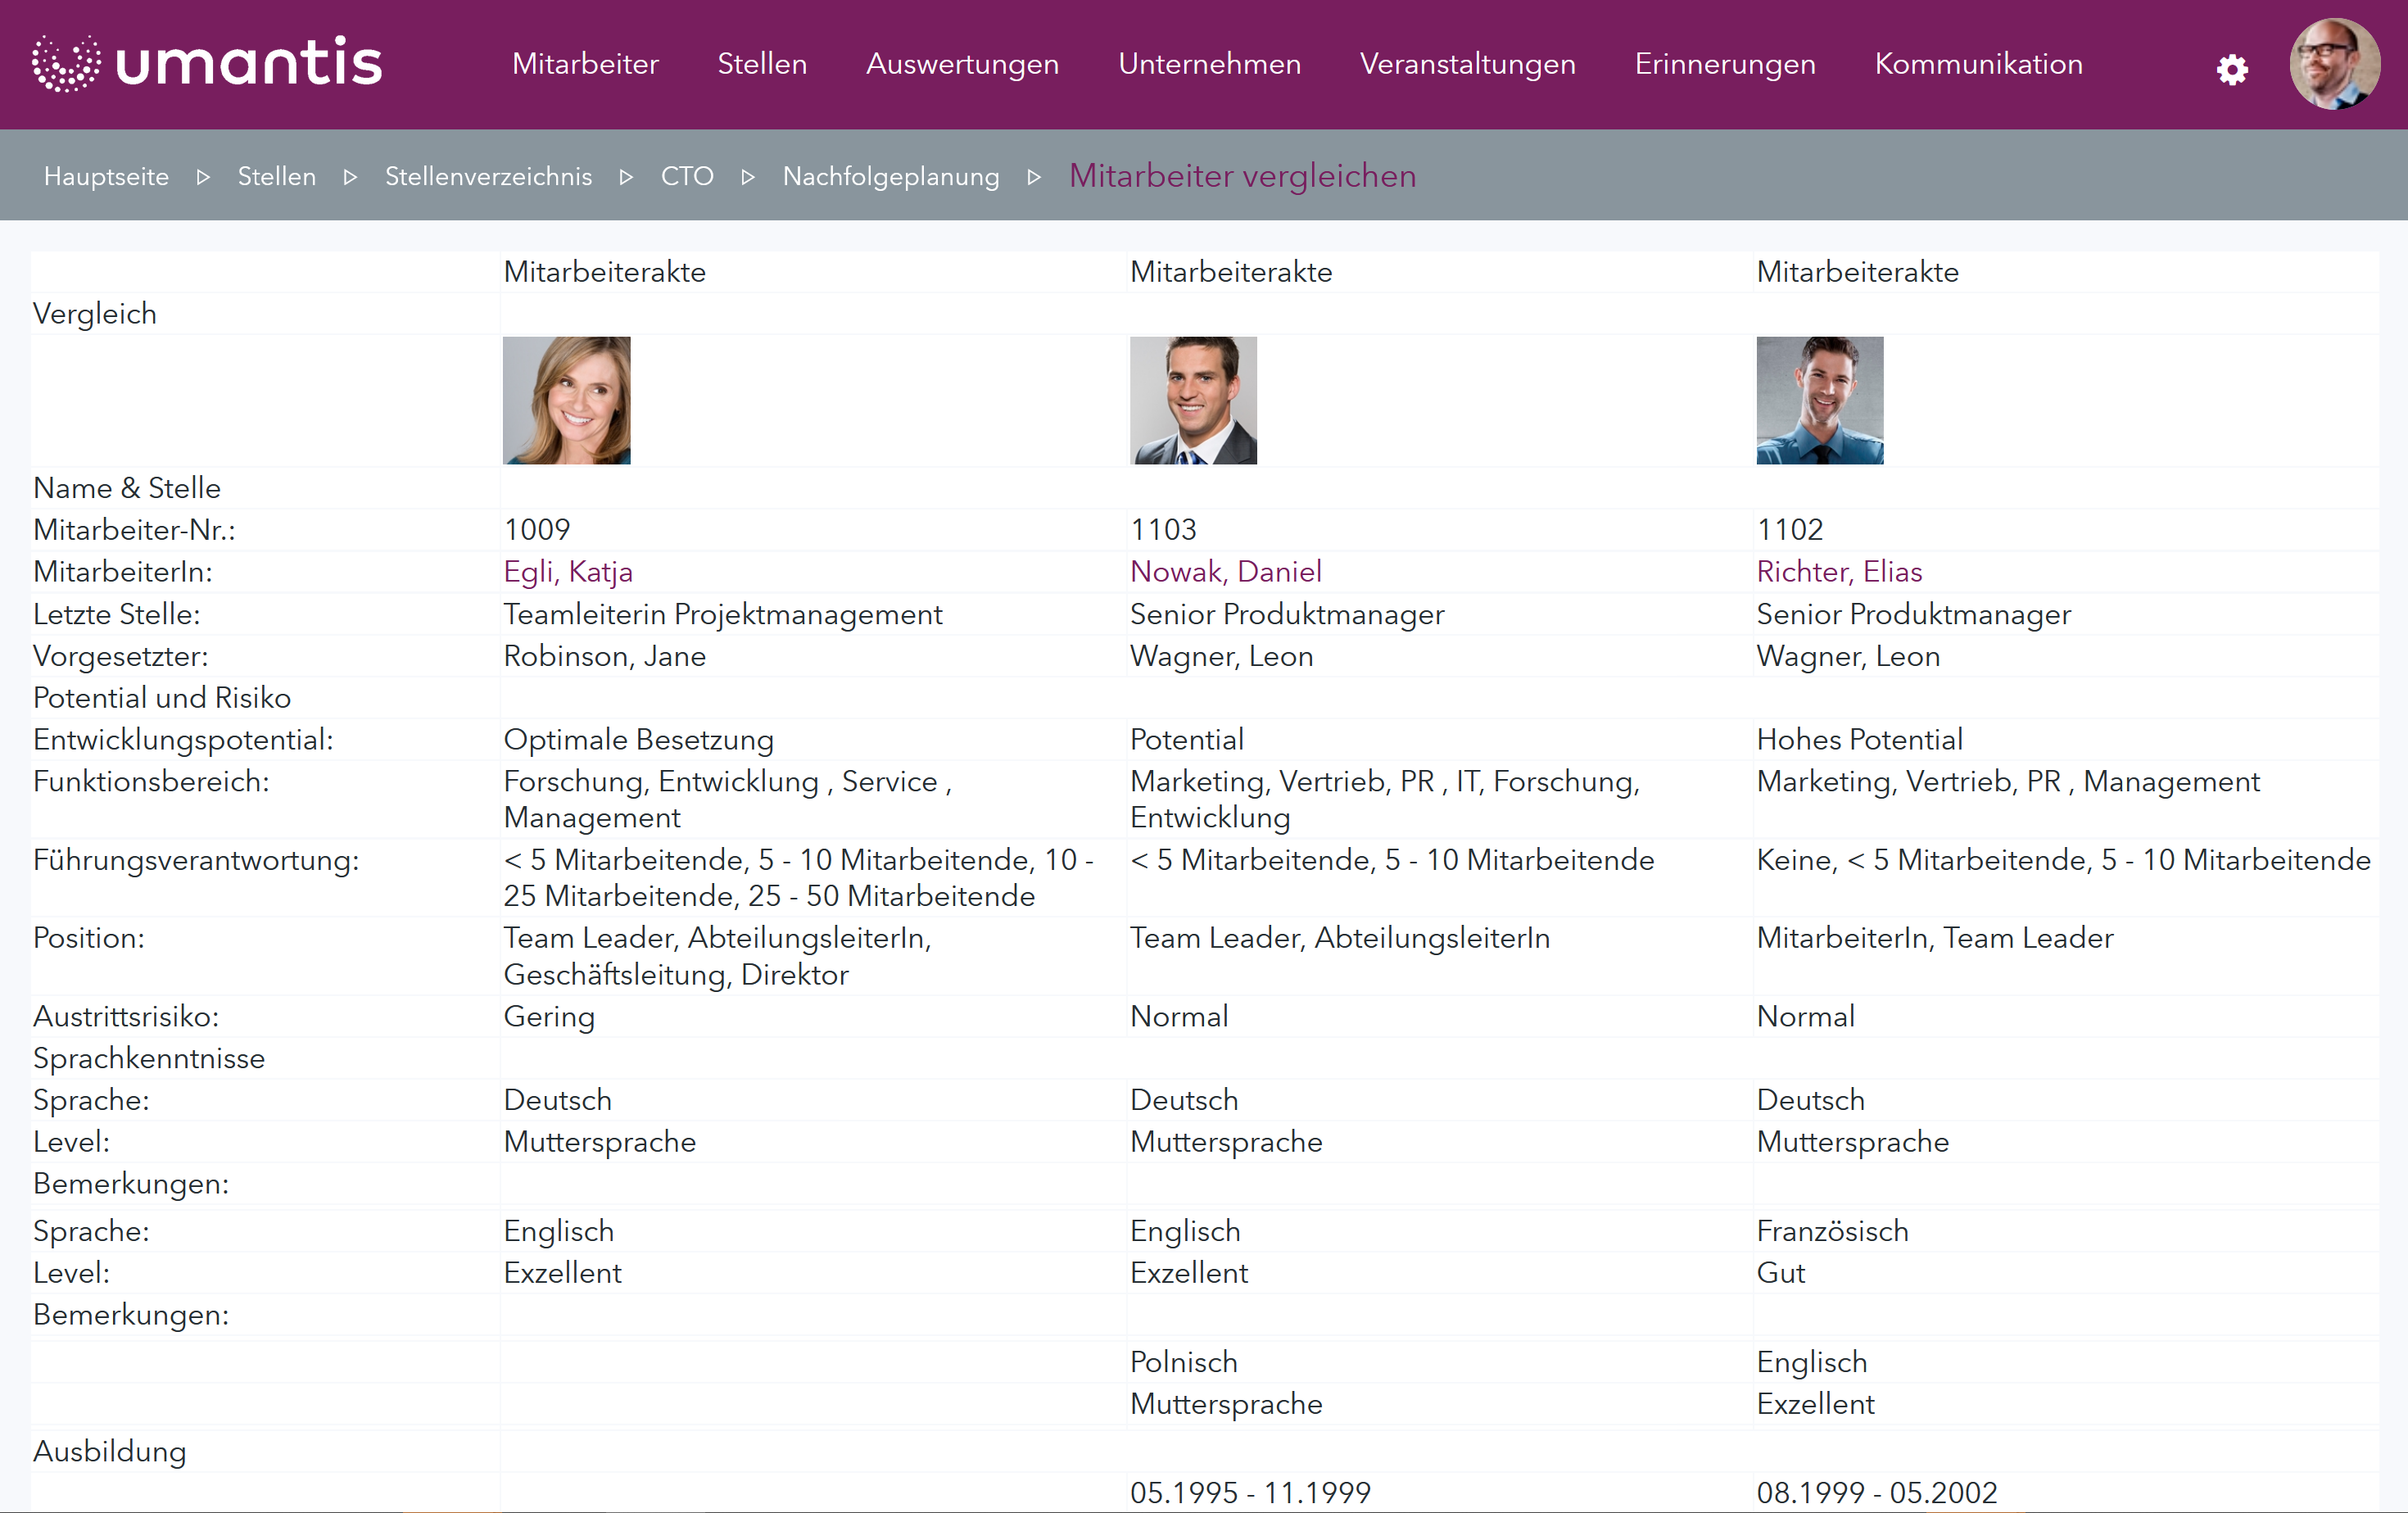Open the Unternehmen menu

pos(1209,64)
